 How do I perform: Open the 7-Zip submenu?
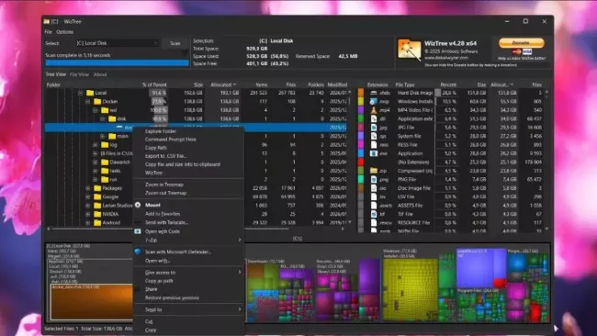188,241
